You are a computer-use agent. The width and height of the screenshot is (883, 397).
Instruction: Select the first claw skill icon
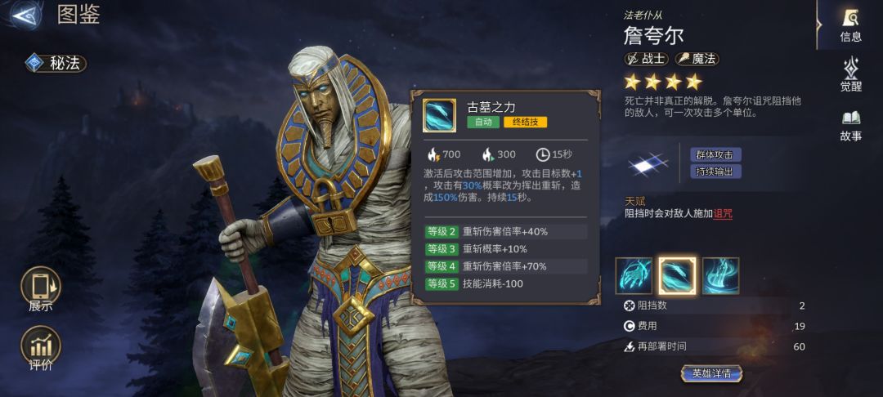point(634,276)
